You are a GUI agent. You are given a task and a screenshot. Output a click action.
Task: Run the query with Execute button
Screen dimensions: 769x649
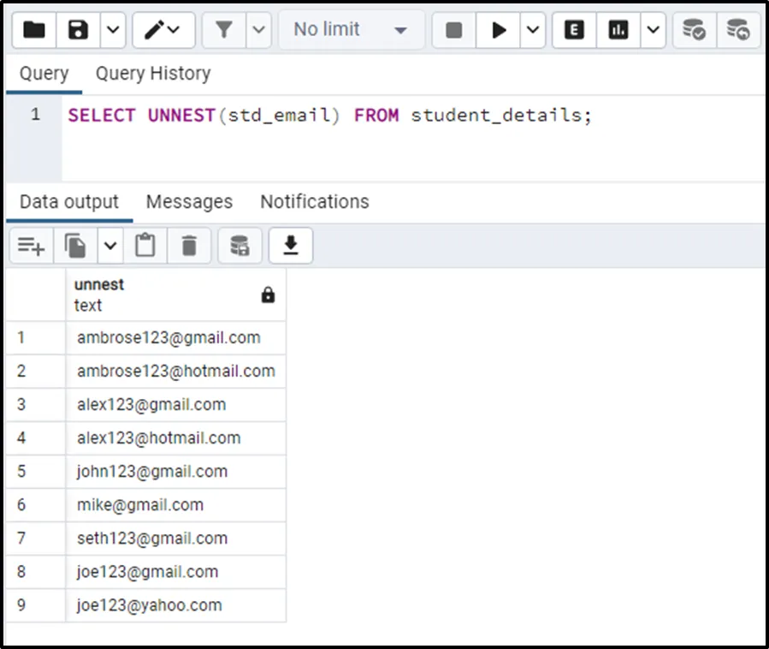click(x=498, y=30)
